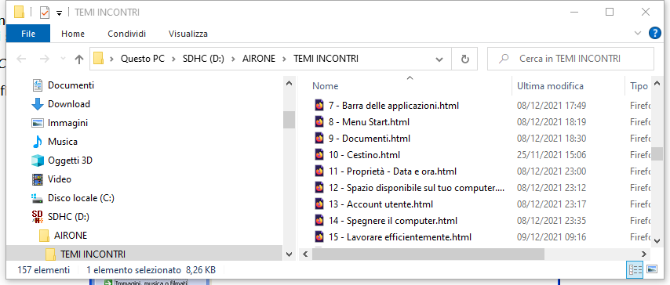Click the Refresh icon beside the address bar

pos(465,59)
